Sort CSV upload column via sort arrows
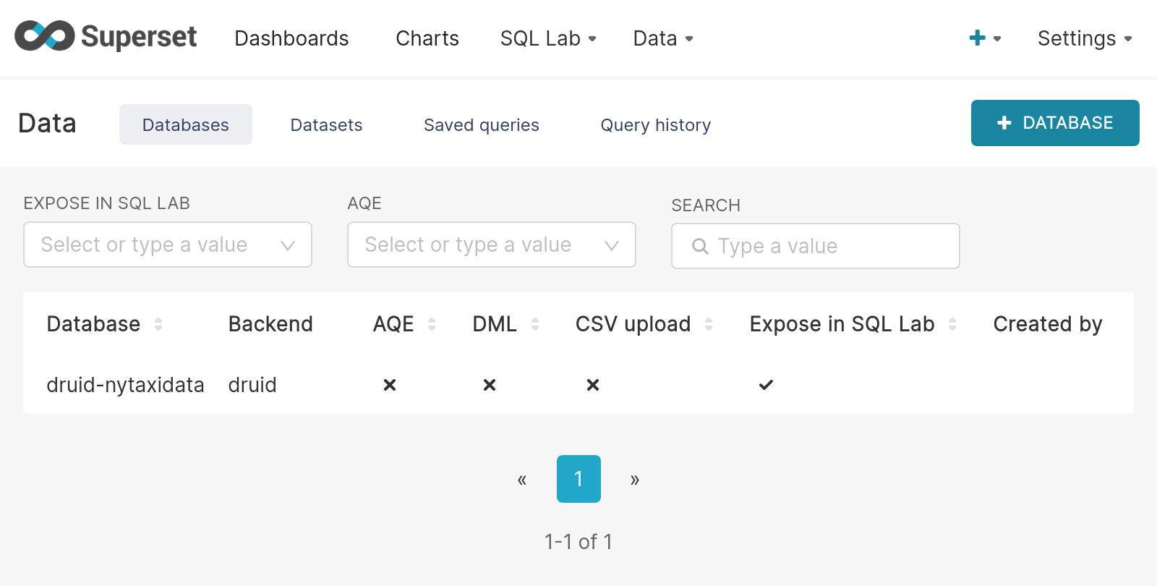 [x=709, y=324]
